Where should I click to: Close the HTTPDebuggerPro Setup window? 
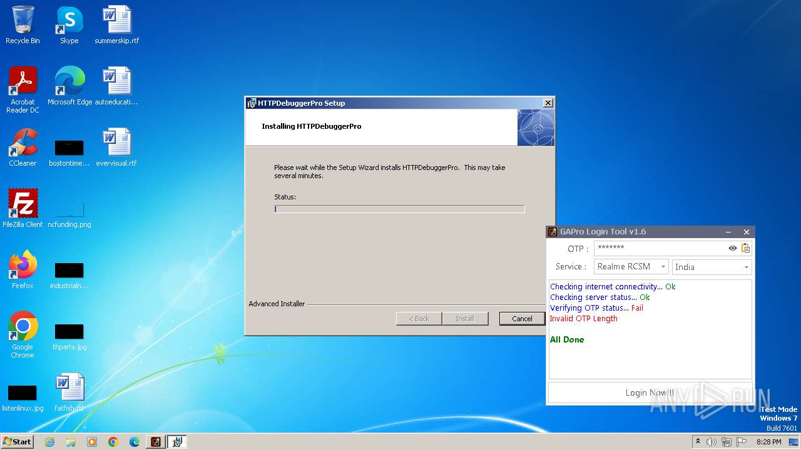coord(548,103)
